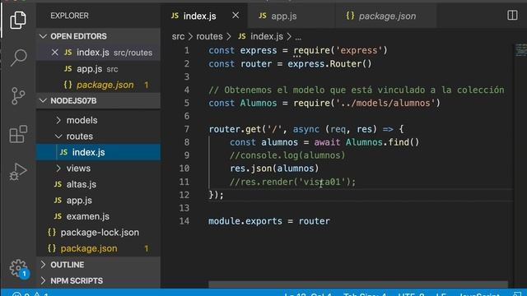Click express.Router() on line 2
This screenshot has height=296, width=527.
coord(329,64)
